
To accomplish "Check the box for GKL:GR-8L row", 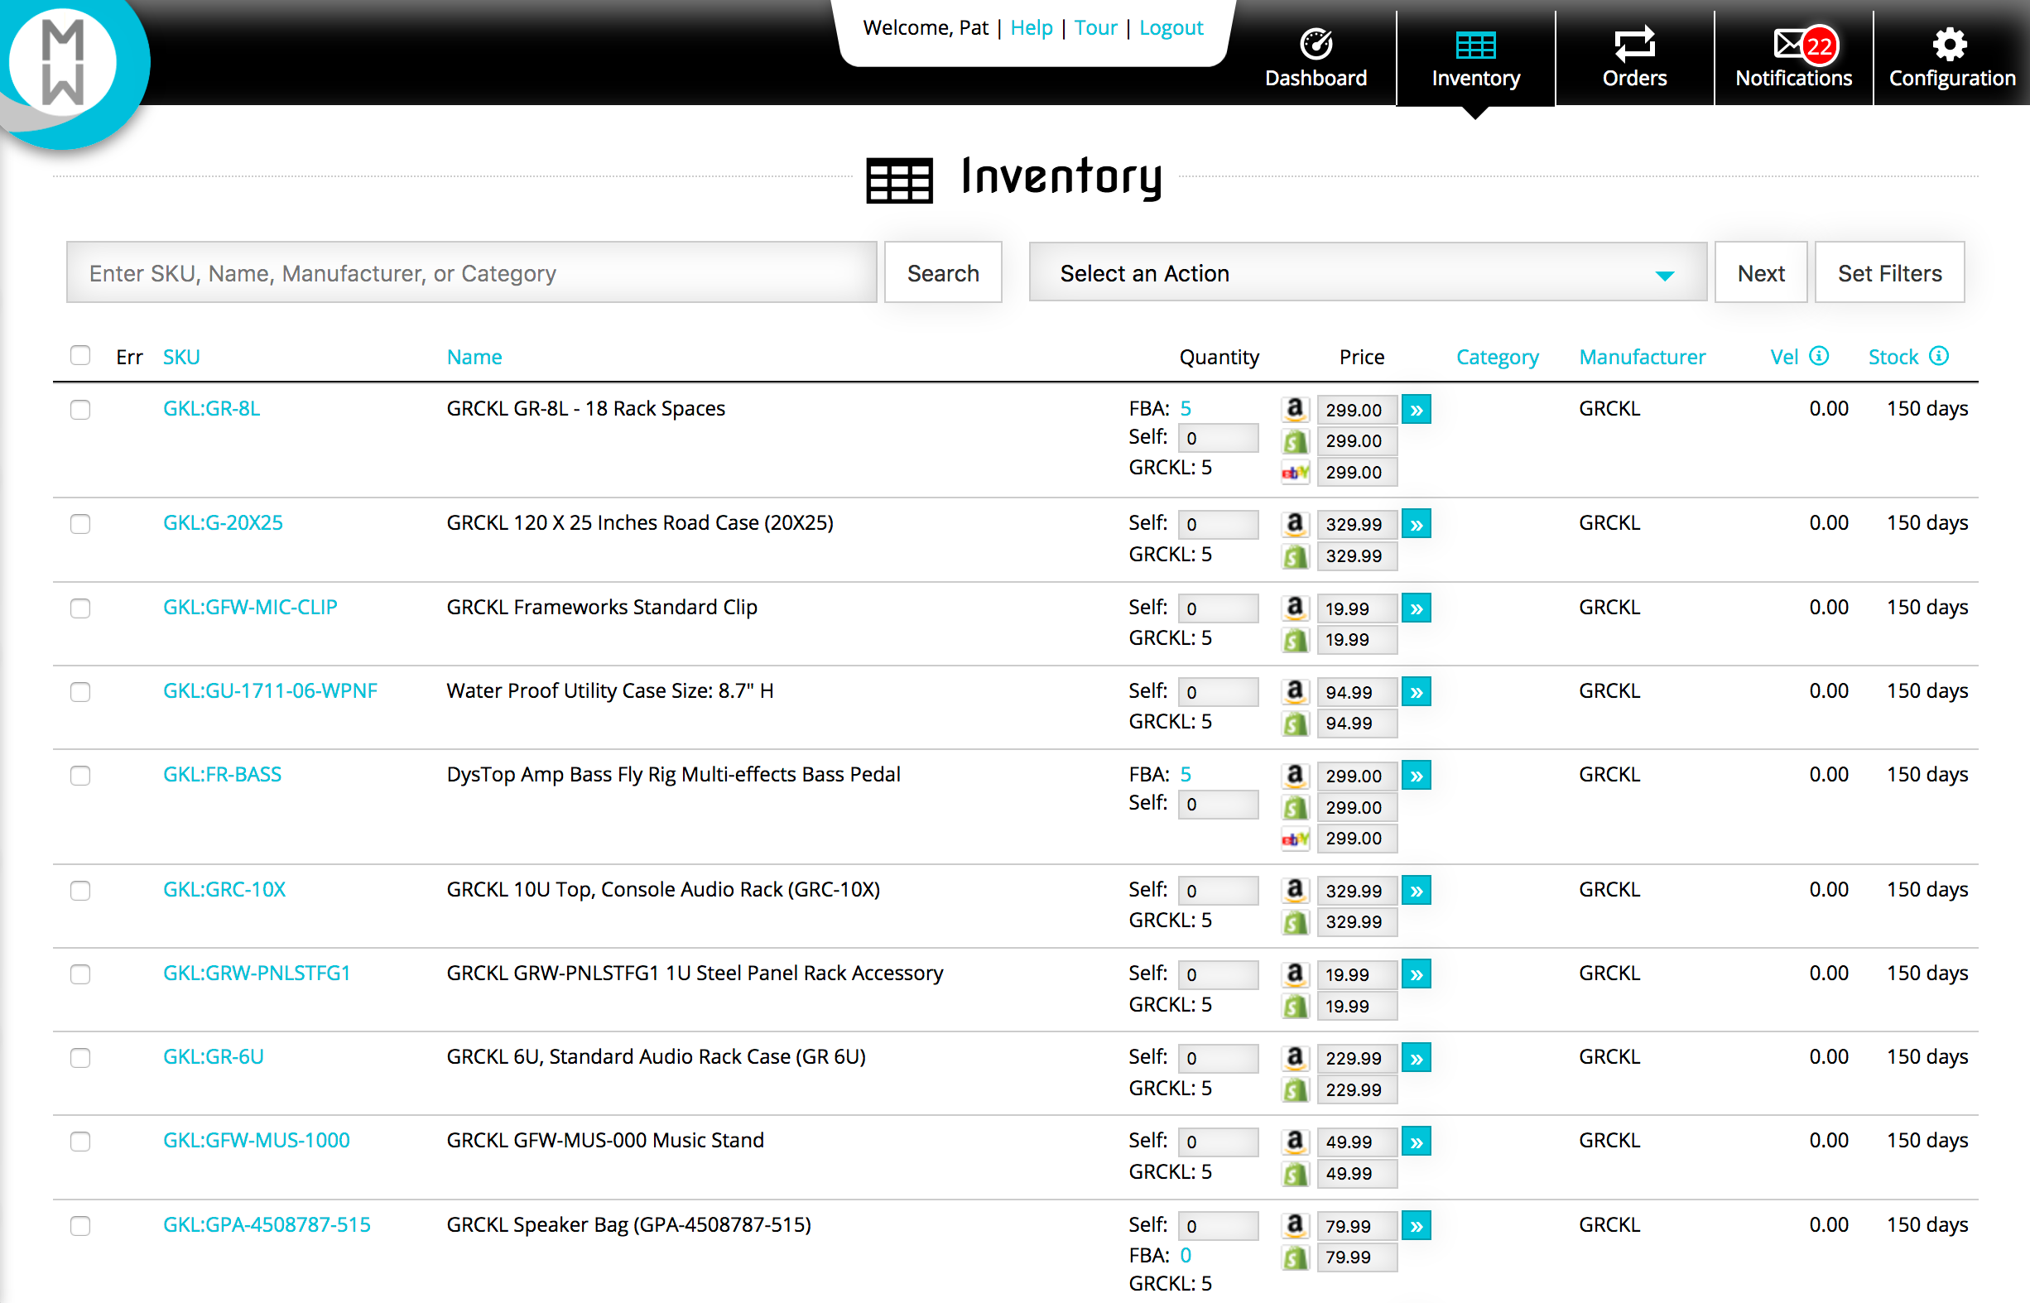I will 80,410.
